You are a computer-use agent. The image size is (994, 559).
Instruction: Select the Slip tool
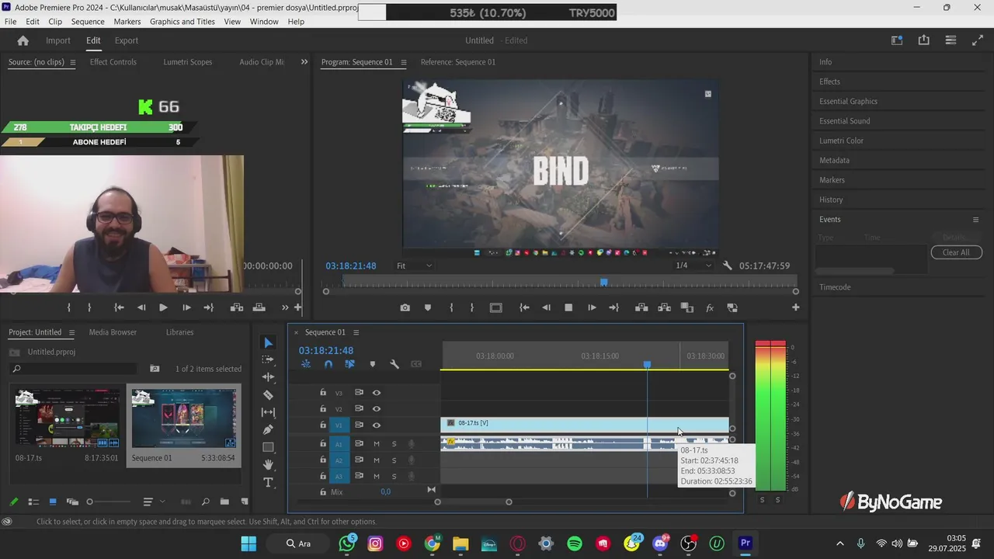point(268,412)
